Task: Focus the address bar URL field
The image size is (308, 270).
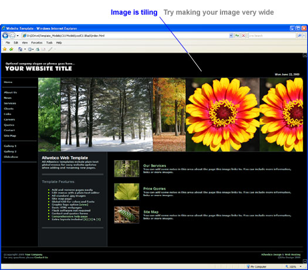Action: point(125,36)
